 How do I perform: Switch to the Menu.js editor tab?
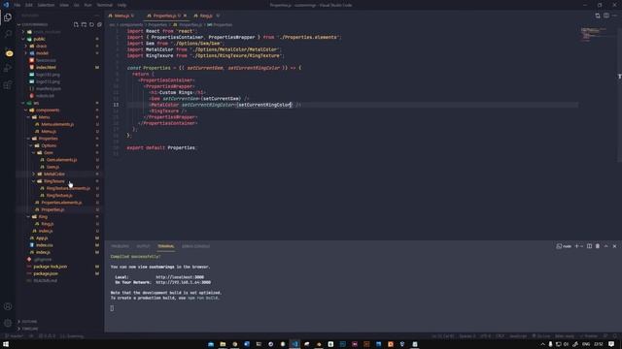coord(121,16)
